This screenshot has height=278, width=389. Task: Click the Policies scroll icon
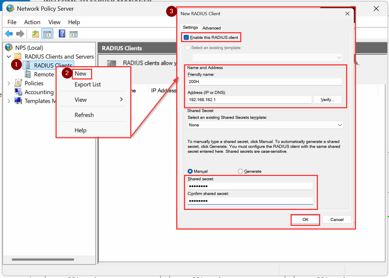tap(18, 83)
